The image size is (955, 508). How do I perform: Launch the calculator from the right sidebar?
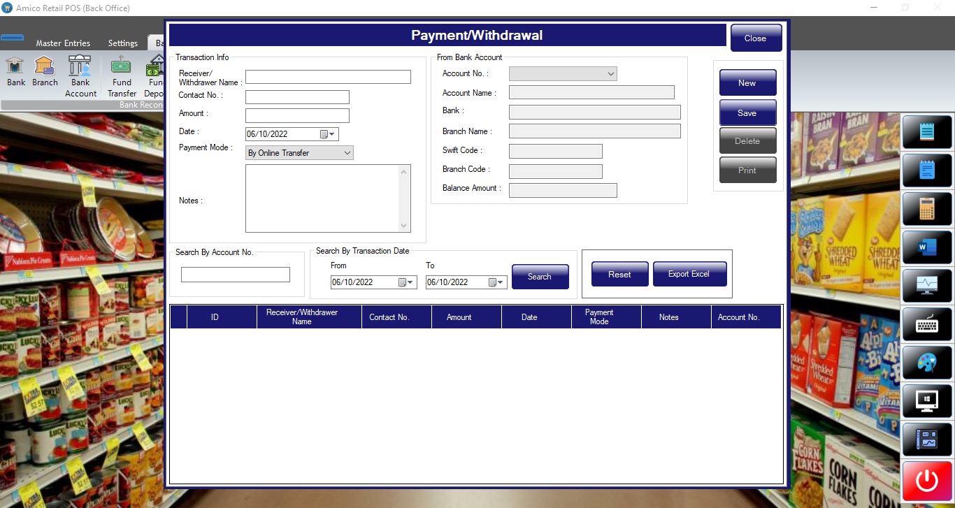[927, 208]
